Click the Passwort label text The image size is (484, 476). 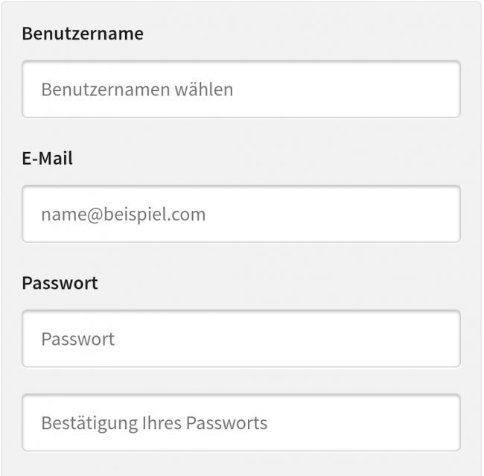point(60,283)
